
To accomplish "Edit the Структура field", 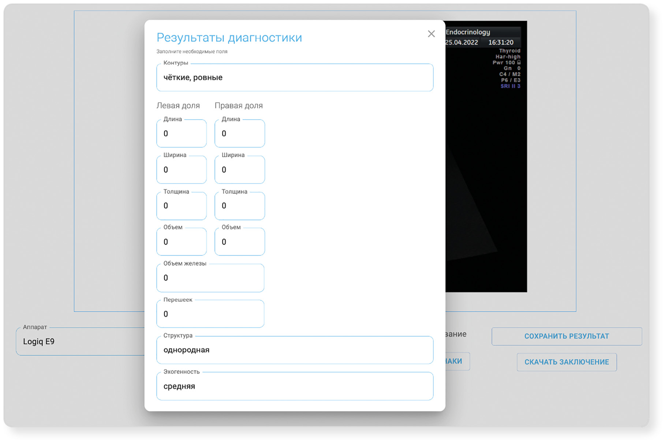I will click(x=295, y=350).
